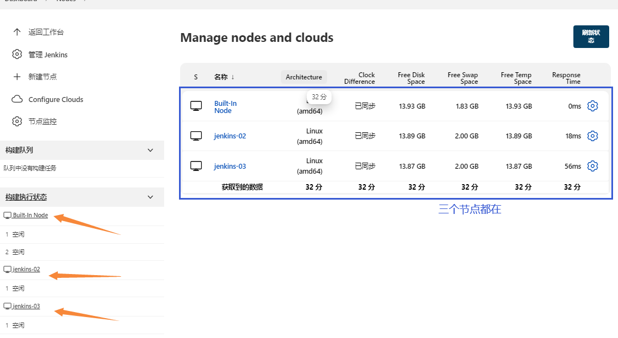The width and height of the screenshot is (618, 338).
Task: Click monitor icon beside jenkins-02 in executor list
Action: coord(7,270)
